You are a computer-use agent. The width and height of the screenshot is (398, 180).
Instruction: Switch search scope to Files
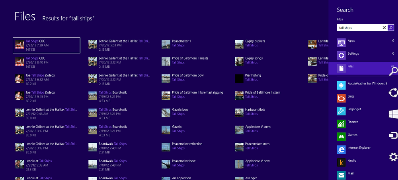point(363,68)
